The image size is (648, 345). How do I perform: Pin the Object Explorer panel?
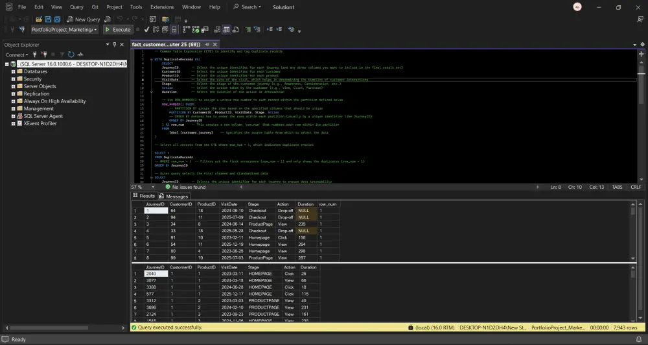115,45
